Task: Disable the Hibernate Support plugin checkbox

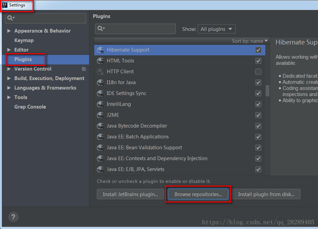Action: (x=258, y=50)
